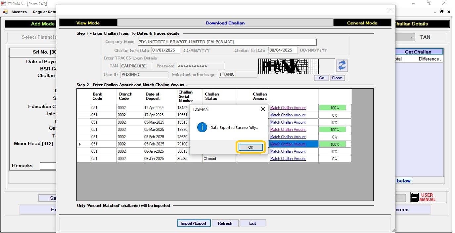Open Match Challan Amount for serial 19551

point(288,115)
